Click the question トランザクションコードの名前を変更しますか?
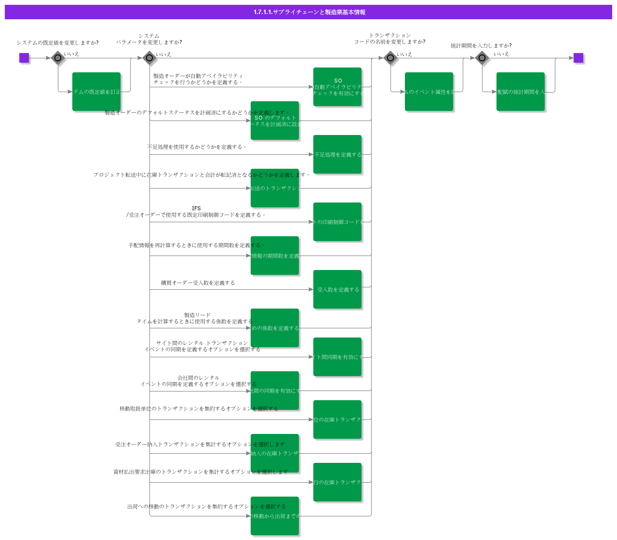The width and height of the screenshot is (617, 540). 390,39
